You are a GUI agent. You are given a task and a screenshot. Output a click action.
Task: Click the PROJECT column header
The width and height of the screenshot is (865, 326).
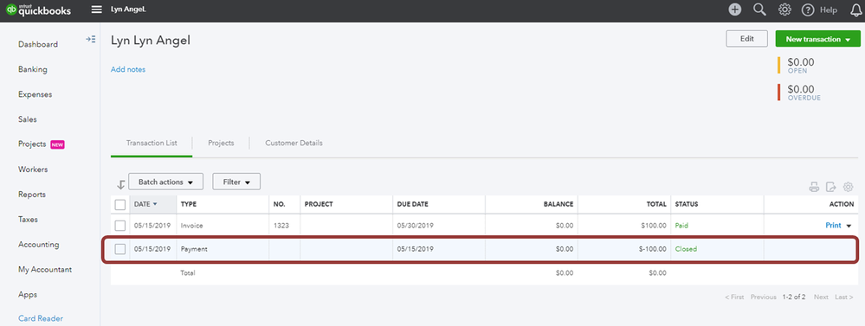319,204
